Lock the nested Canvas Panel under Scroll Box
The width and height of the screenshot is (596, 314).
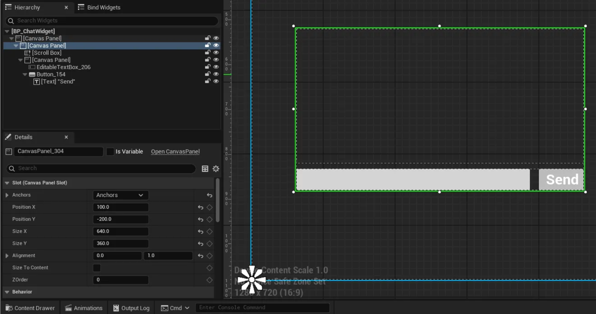click(x=207, y=60)
